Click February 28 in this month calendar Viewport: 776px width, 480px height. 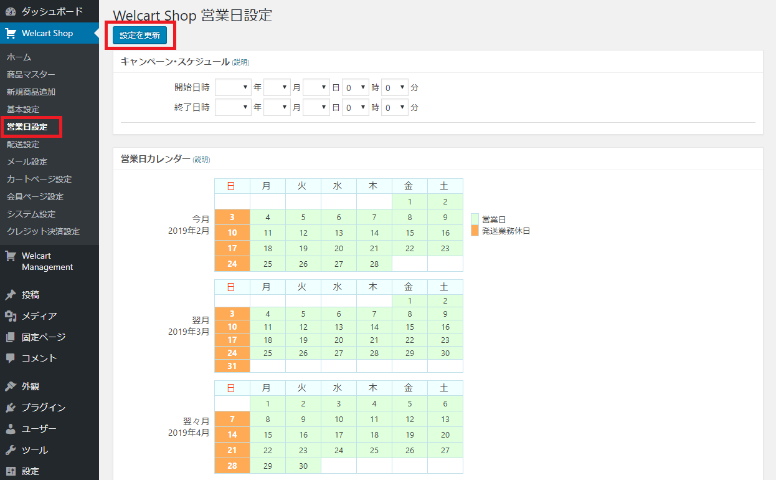tap(374, 264)
